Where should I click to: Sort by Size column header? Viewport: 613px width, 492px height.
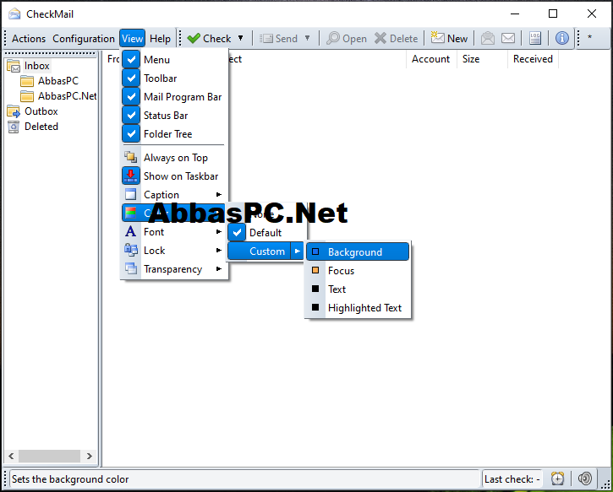[x=482, y=59]
